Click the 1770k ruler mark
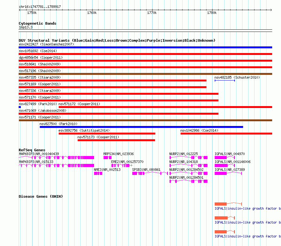This screenshot has width=281, height=246. coord(152,13)
